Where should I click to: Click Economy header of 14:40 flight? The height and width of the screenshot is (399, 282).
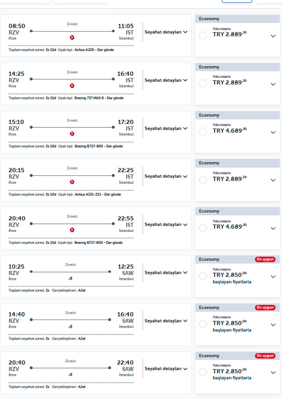pyautogui.click(x=209, y=307)
